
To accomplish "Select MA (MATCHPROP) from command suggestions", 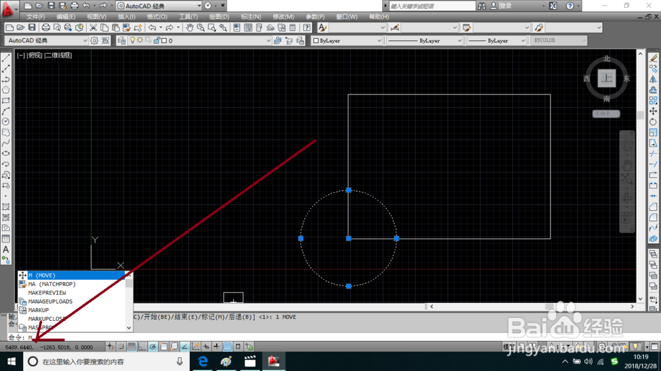I will 71,284.
